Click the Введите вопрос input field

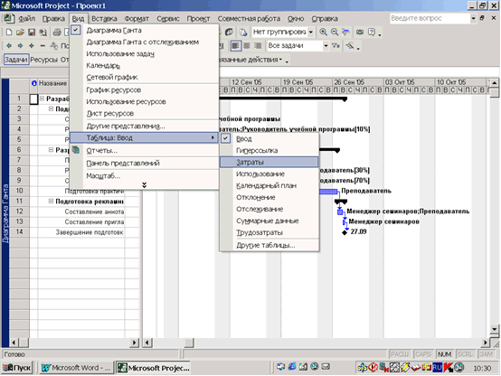pos(430,18)
